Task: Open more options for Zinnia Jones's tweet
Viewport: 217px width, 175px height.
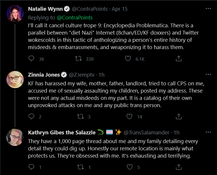Action: (208, 75)
